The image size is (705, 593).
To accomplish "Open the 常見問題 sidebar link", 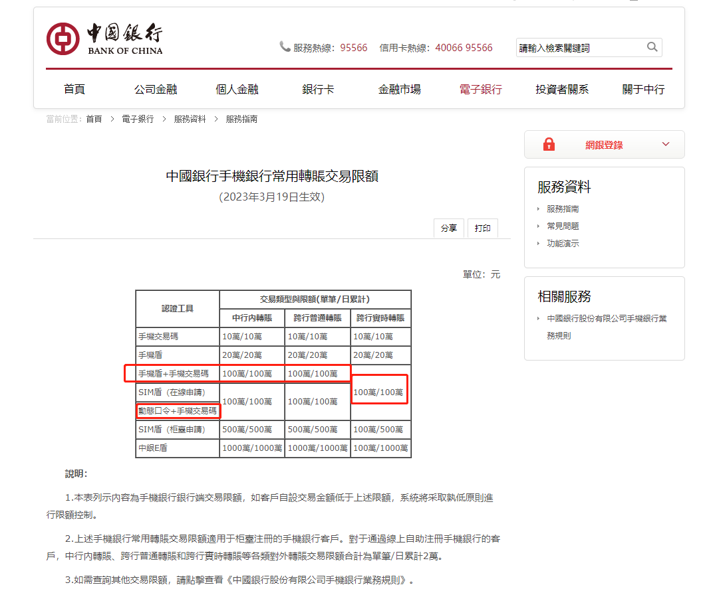I will click(563, 226).
